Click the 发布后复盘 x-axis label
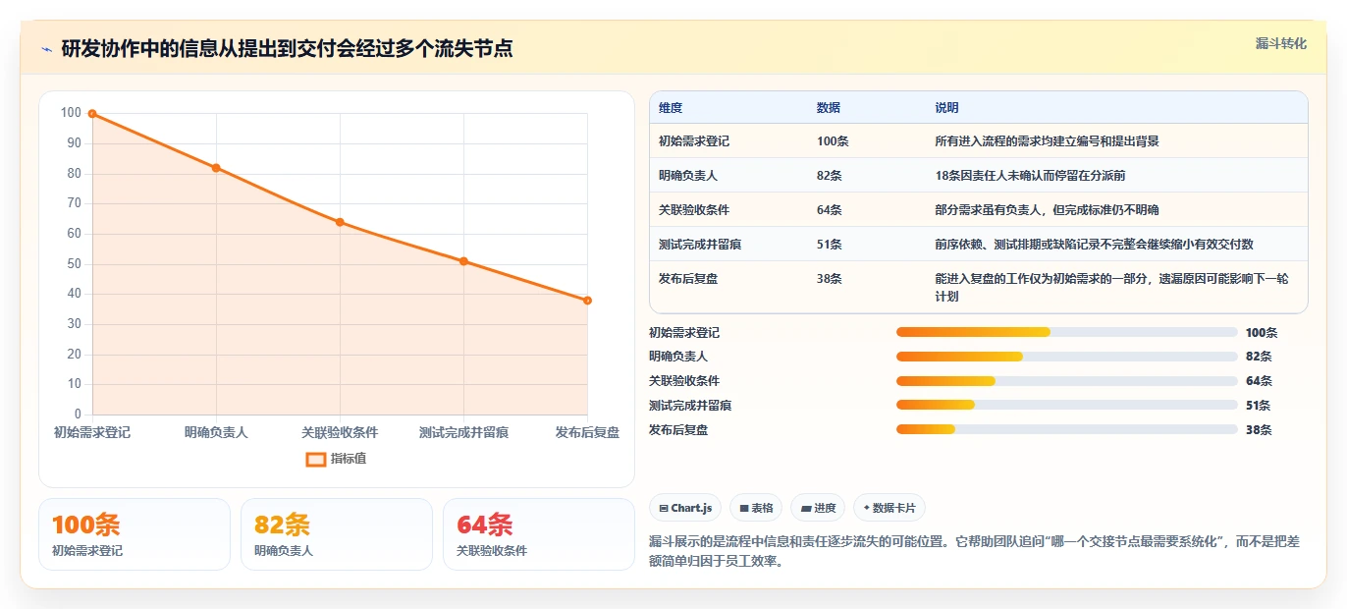 [x=587, y=432]
